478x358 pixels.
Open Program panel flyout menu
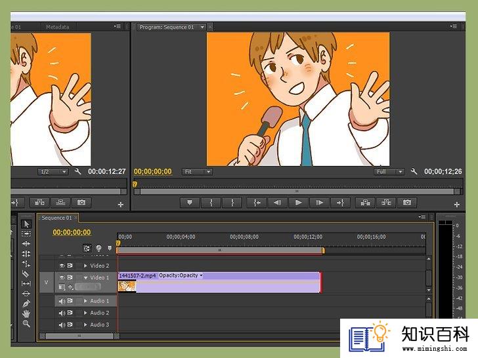click(454, 26)
